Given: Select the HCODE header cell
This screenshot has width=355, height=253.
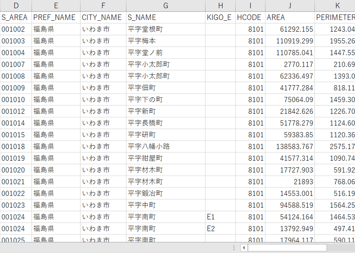Looking at the screenshot, I should click(250, 17).
